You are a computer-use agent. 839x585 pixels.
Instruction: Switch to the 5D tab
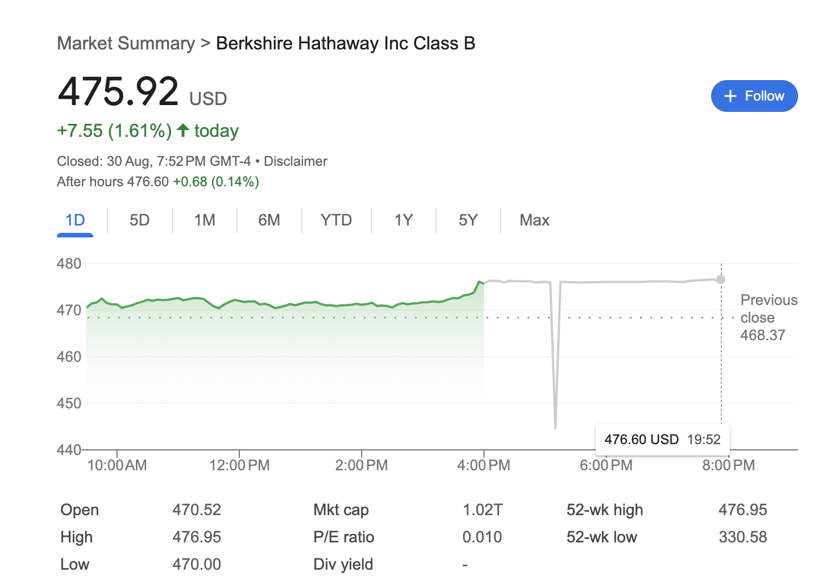click(140, 220)
